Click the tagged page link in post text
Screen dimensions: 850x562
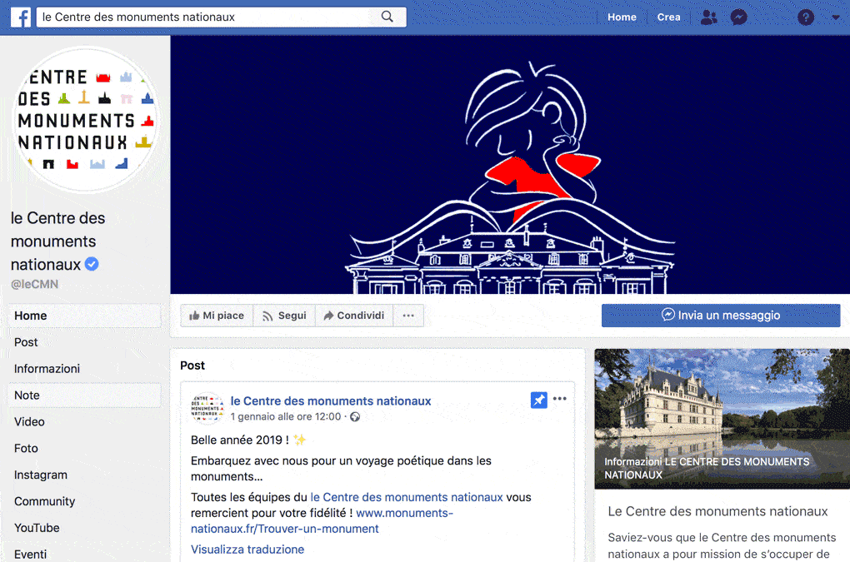(407, 497)
